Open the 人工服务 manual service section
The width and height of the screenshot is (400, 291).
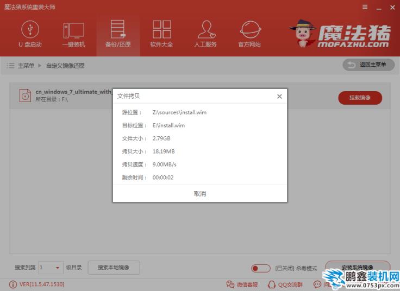(x=205, y=34)
